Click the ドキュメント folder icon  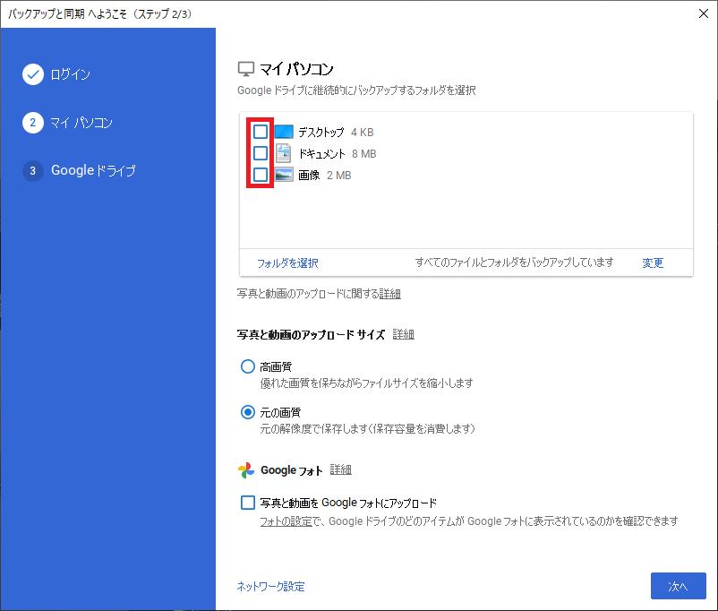pos(284,153)
